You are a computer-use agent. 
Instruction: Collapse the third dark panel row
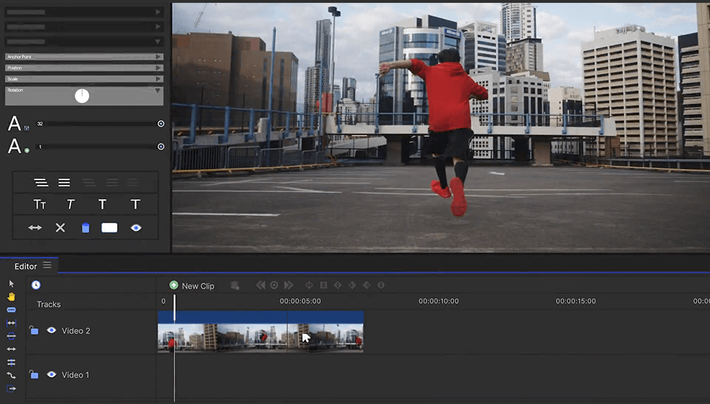click(x=158, y=42)
